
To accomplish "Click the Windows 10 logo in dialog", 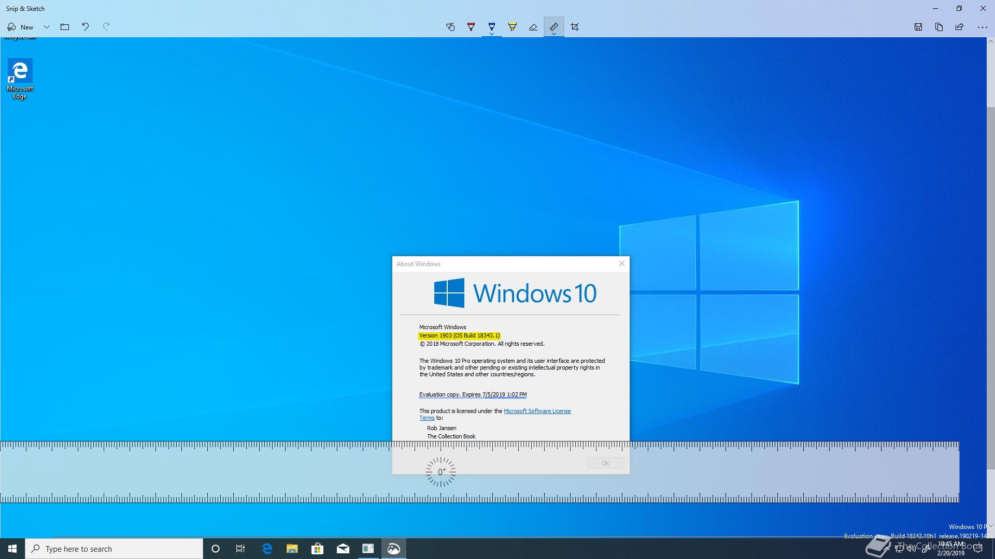I will pos(515,293).
